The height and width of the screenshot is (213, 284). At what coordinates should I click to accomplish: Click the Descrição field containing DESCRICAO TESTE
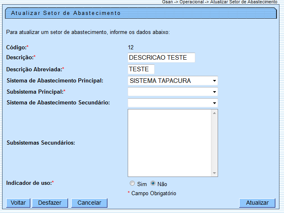pos(161,58)
